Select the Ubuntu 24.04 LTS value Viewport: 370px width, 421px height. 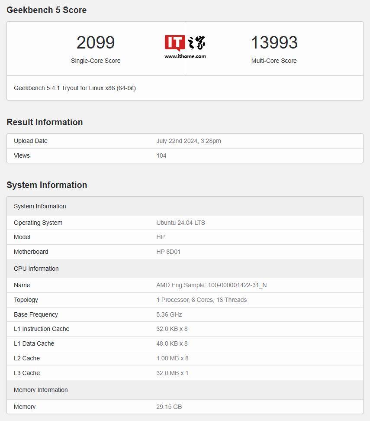click(x=180, y=223)
